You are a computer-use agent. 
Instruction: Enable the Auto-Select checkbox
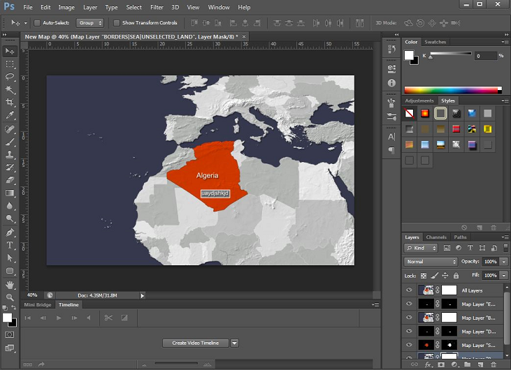38,23
